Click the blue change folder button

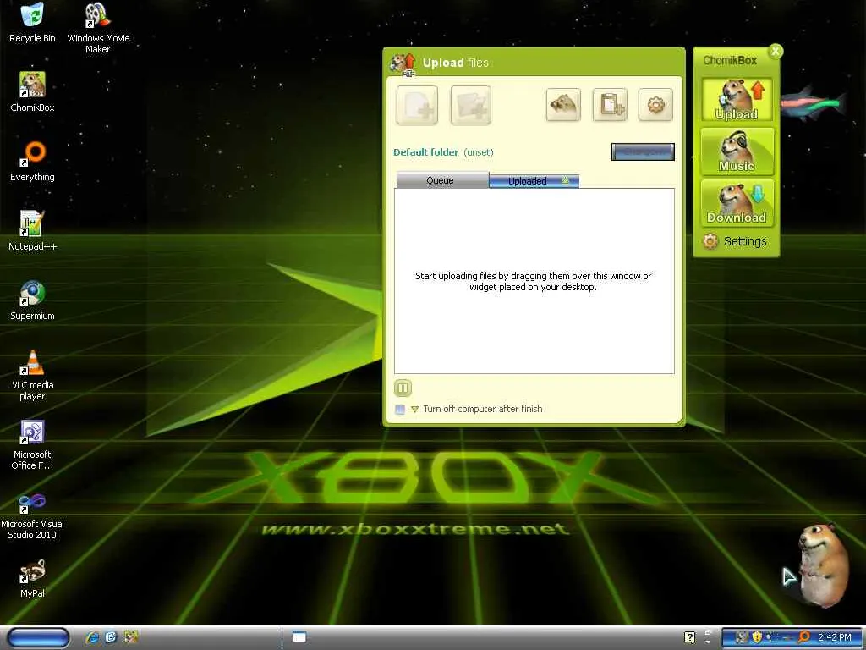(x=643, y=152)
